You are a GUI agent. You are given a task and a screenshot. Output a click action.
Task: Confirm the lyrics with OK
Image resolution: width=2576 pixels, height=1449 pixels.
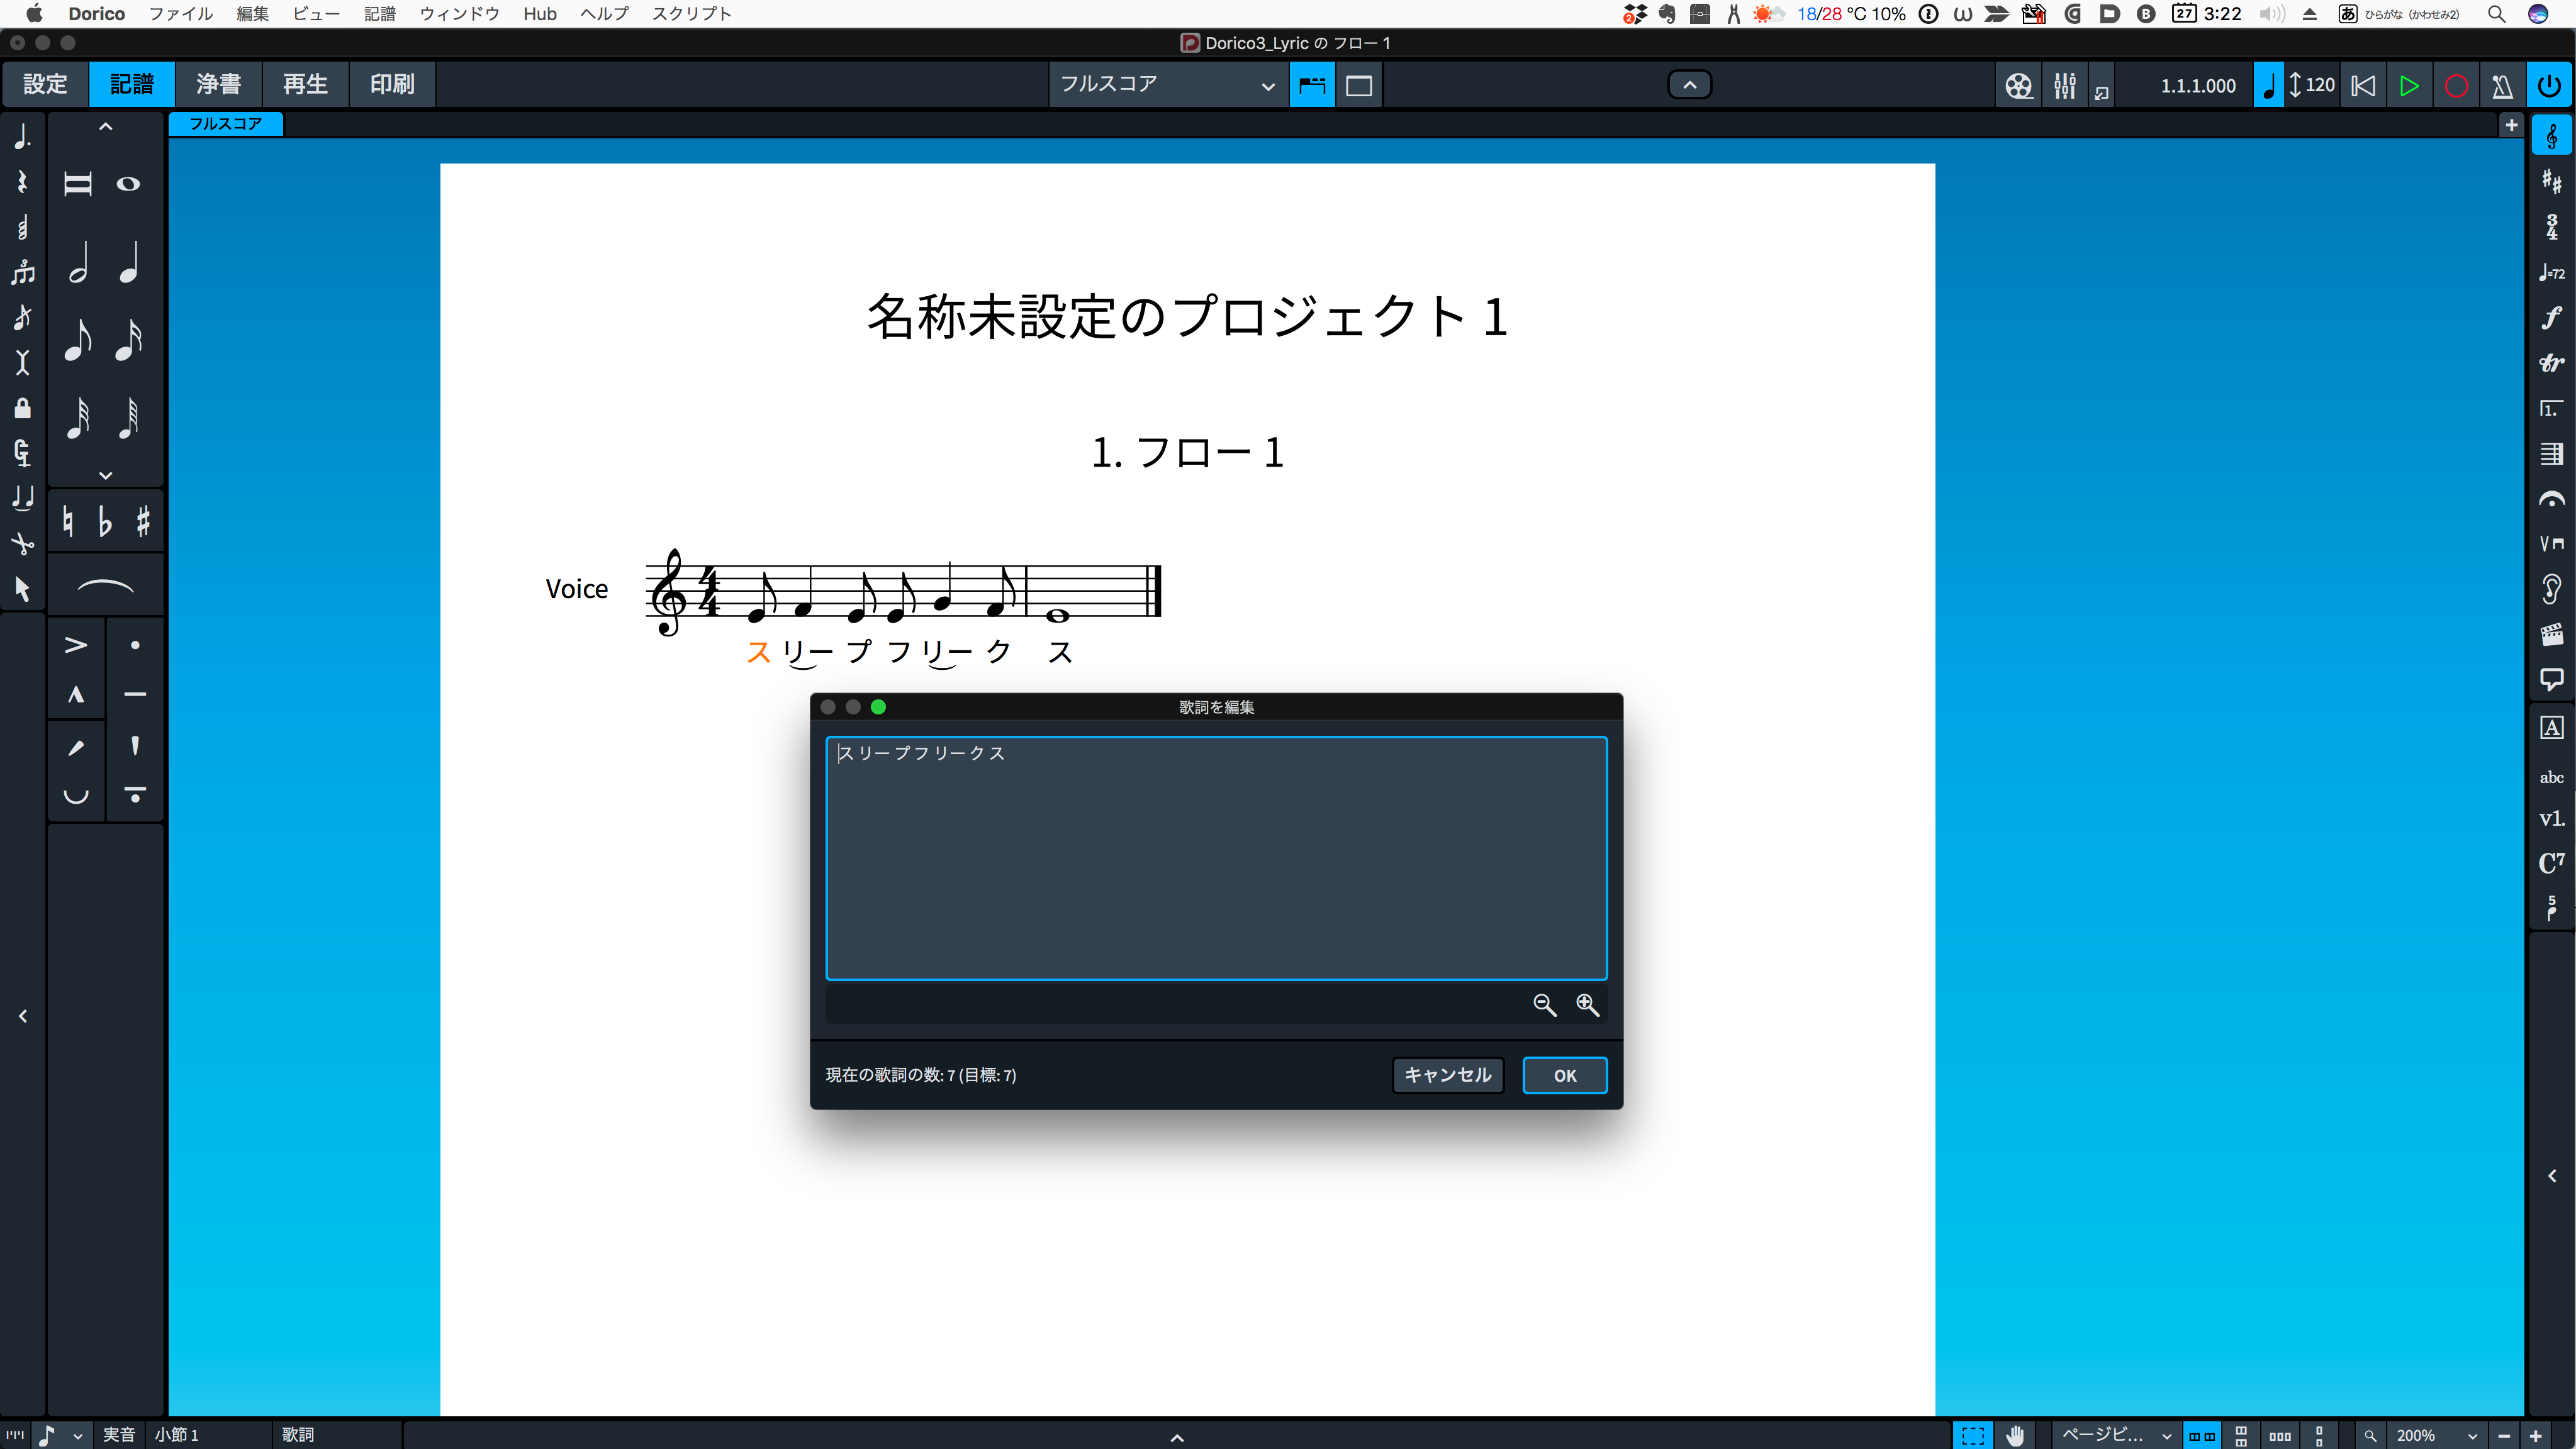pyautogui.click(x=1564, y=1074)
